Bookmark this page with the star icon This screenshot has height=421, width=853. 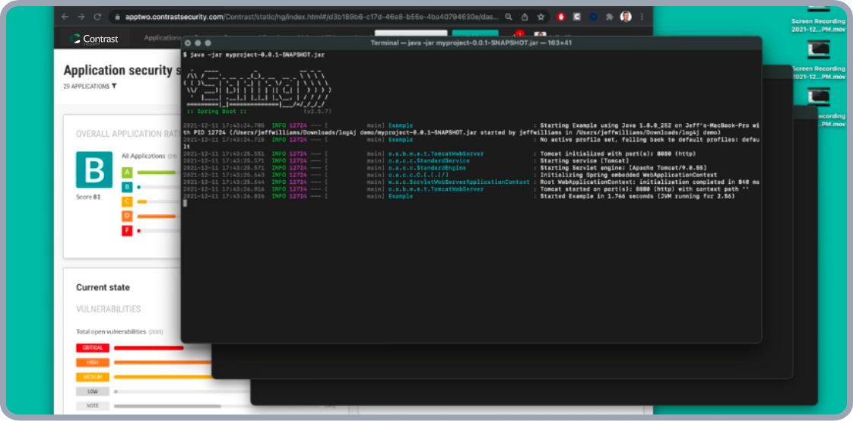click(x=541, y=16)
